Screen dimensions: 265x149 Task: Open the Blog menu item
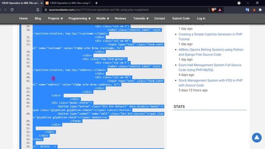[x=38, y=18]
